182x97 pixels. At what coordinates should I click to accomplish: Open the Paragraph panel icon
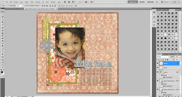pyautogui.click(x=154, y=25)
